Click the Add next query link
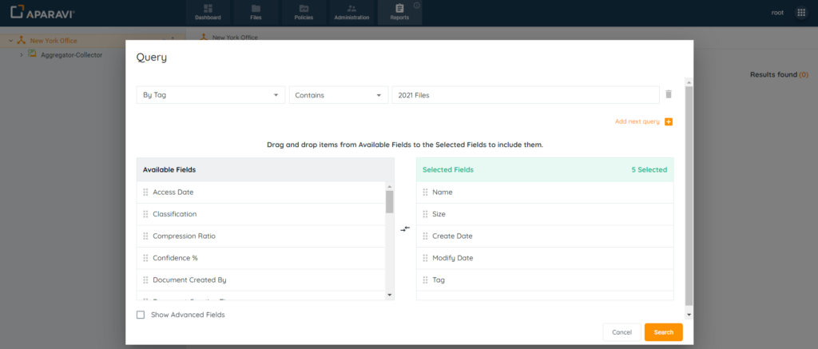818x349 pixels. tap(637, 121)
